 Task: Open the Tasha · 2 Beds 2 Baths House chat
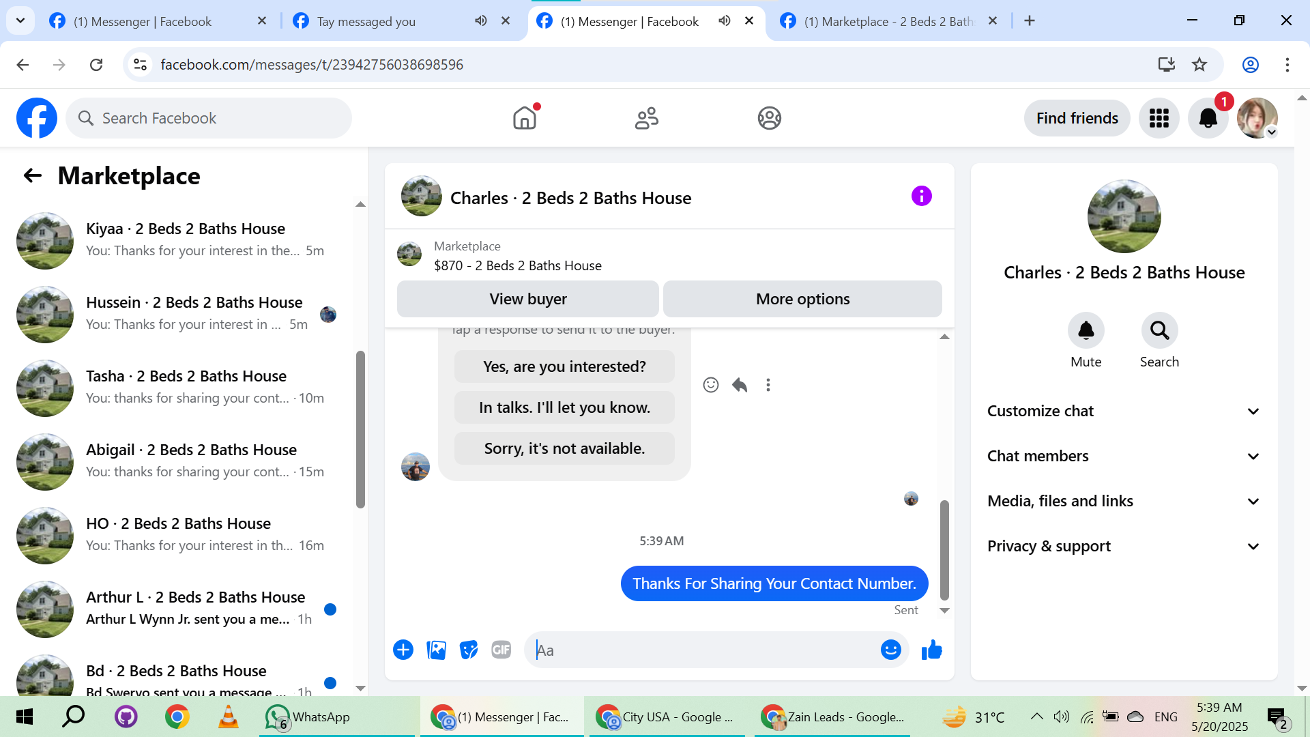(x=179, y=388)
